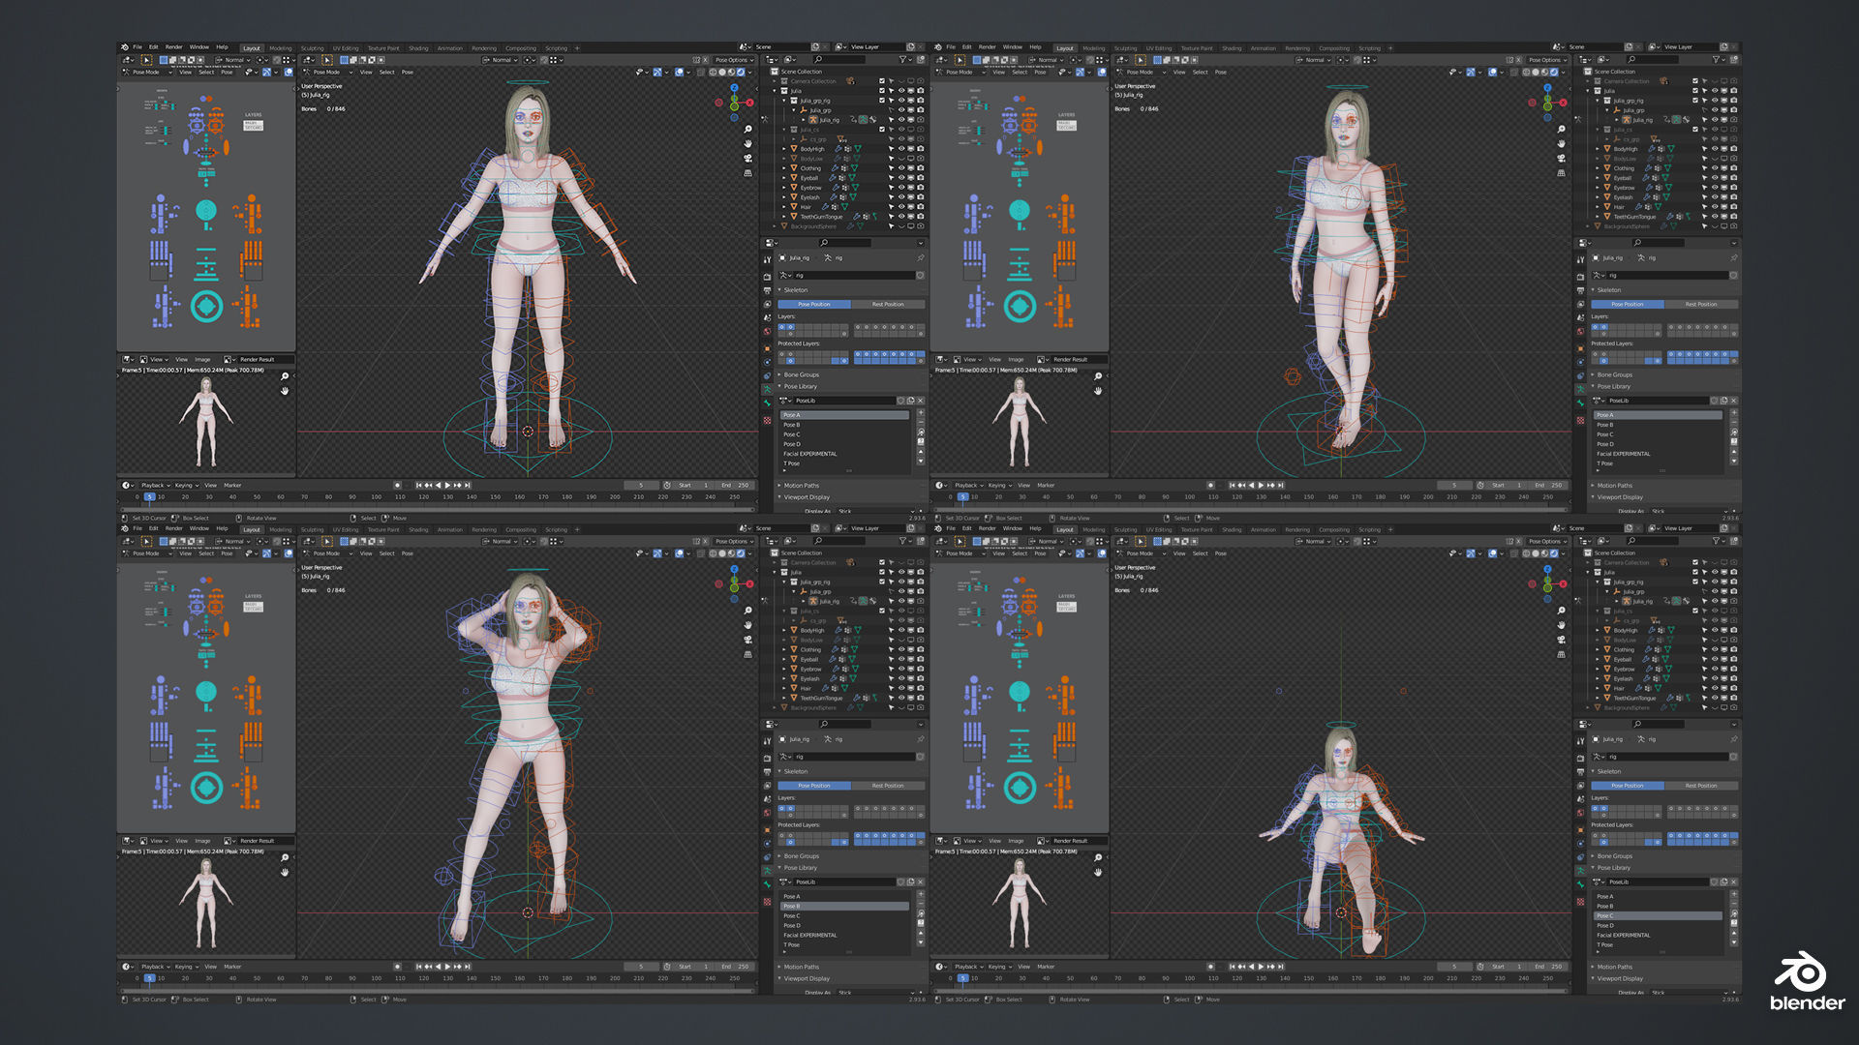
Task: Open the Window menu in bottom-right window
Action: [x=1013, y=528]
